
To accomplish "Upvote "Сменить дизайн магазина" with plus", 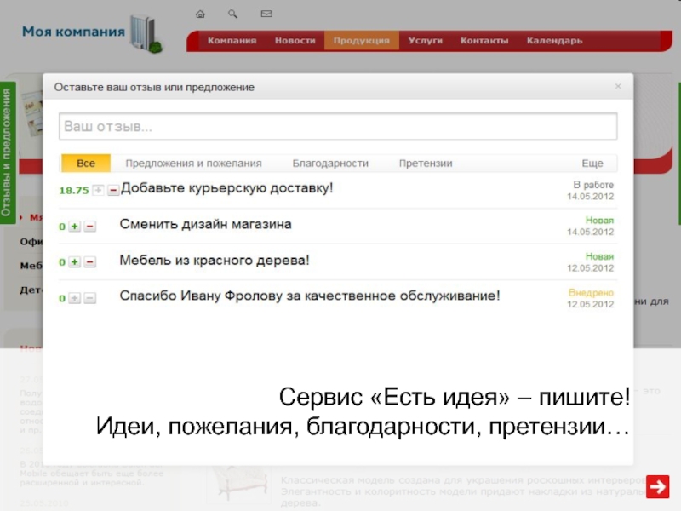I will pyautogui.click(x=75, y=227).
